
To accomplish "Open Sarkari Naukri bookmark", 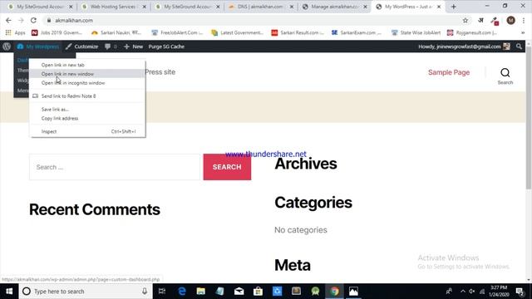I will (x=116, y=32).
